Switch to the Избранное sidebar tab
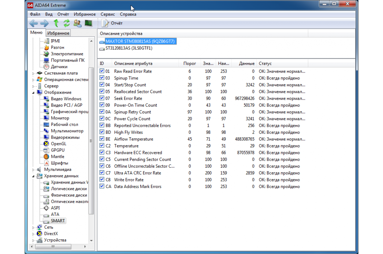383x254 pixels. tap(58, 33)
